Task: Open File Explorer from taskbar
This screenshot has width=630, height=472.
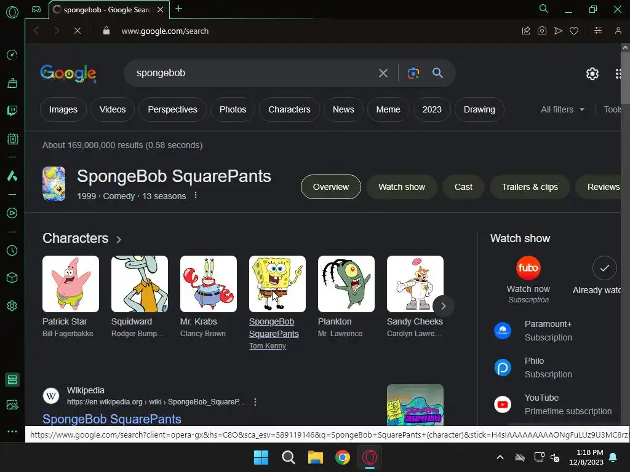Action: point(316,457)
